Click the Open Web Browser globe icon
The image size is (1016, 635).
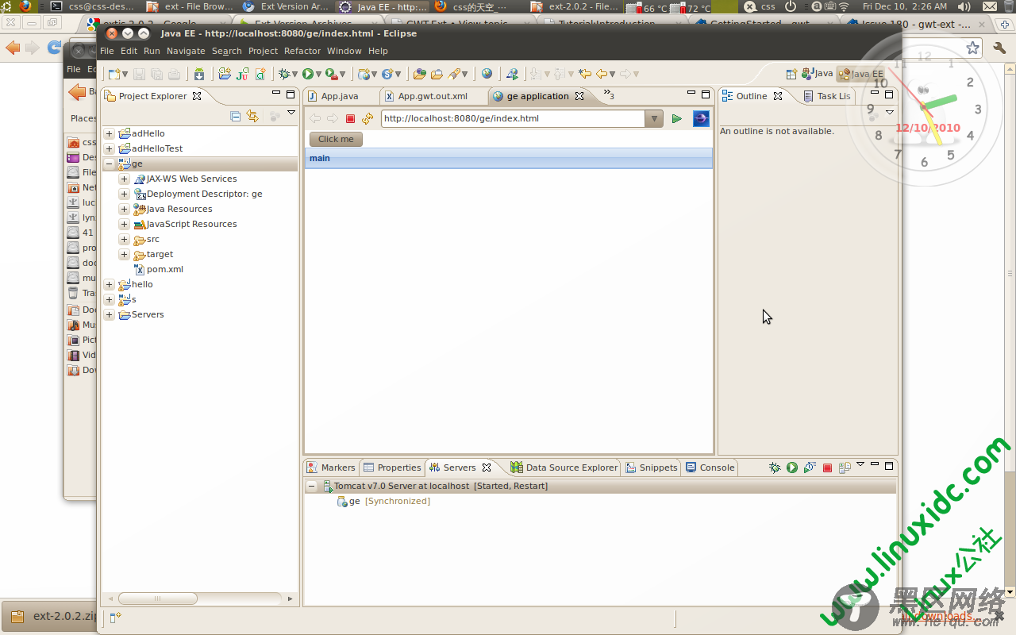[487, 74]
